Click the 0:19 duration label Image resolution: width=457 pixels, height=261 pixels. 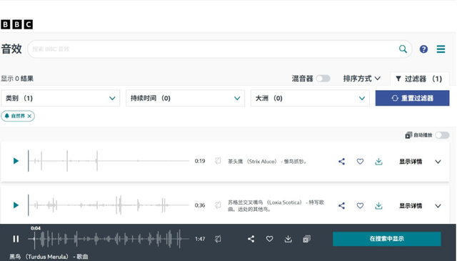200,161
